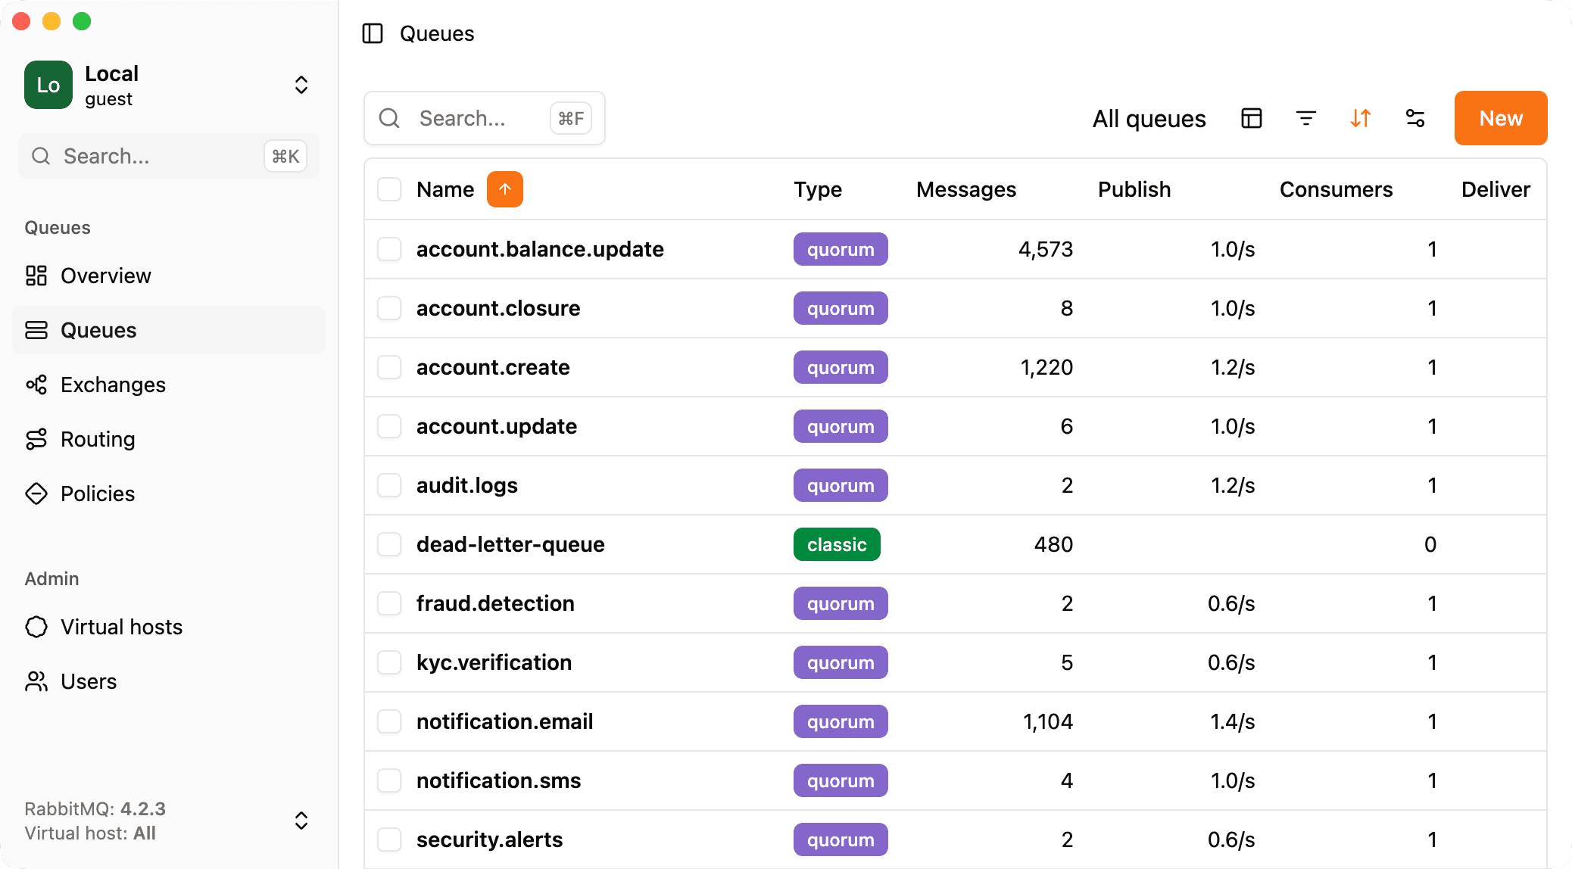Open Routing in the sidebar

tap(169, 439)
